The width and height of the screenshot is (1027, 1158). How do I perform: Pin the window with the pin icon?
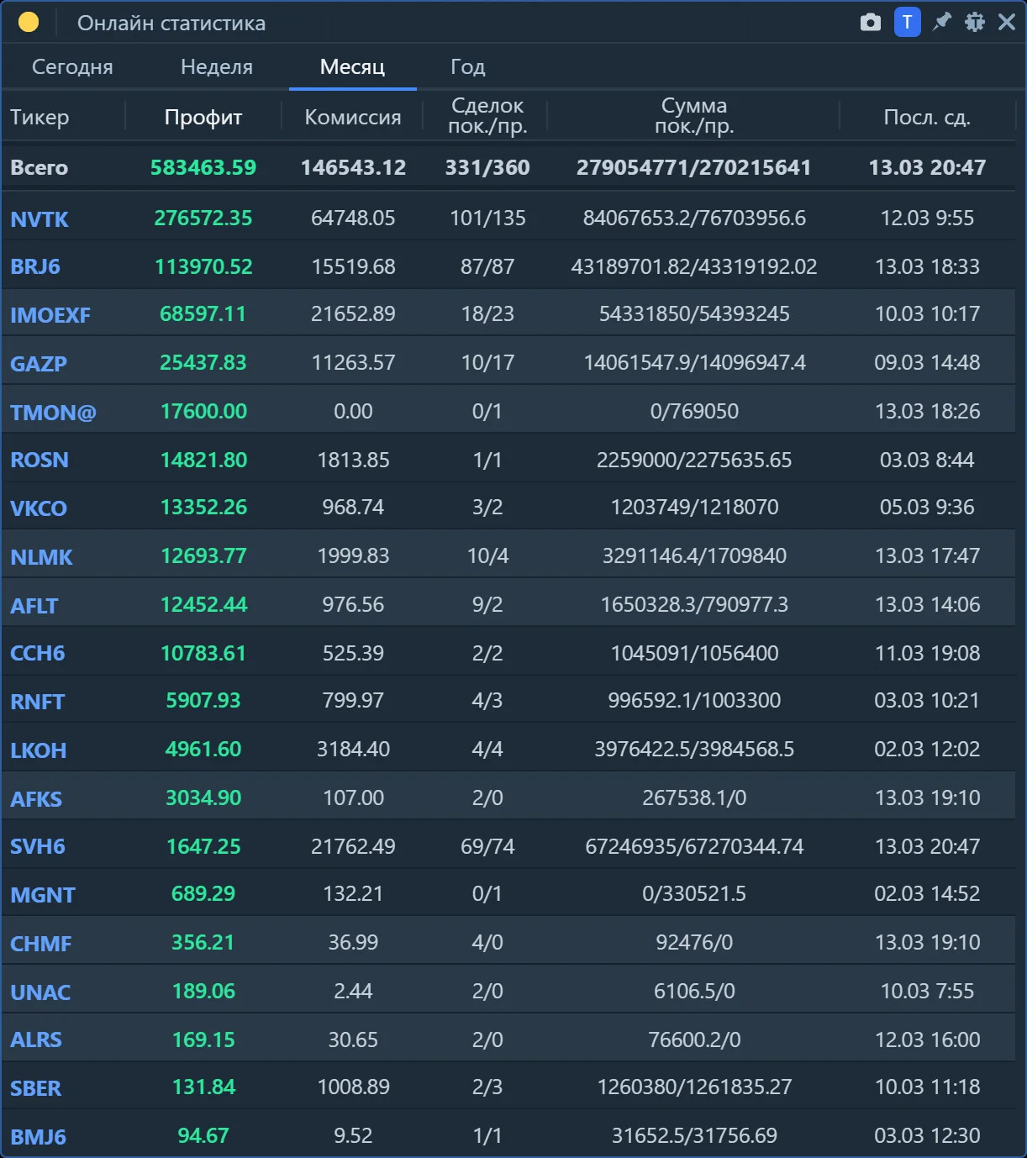click(x=942, y=22)
